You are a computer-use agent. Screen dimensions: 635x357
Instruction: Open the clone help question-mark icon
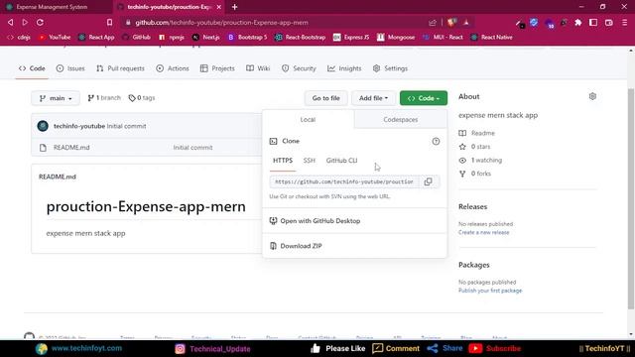(436, 141)
